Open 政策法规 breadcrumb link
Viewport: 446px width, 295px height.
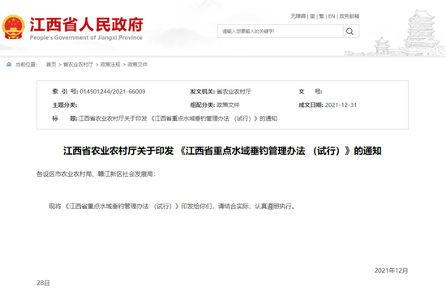click(110, 65)
